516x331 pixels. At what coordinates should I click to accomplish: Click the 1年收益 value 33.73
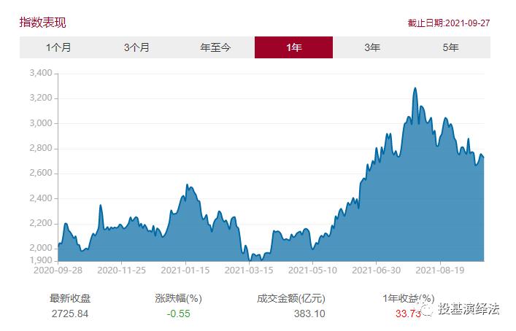[x=408, y=314]
